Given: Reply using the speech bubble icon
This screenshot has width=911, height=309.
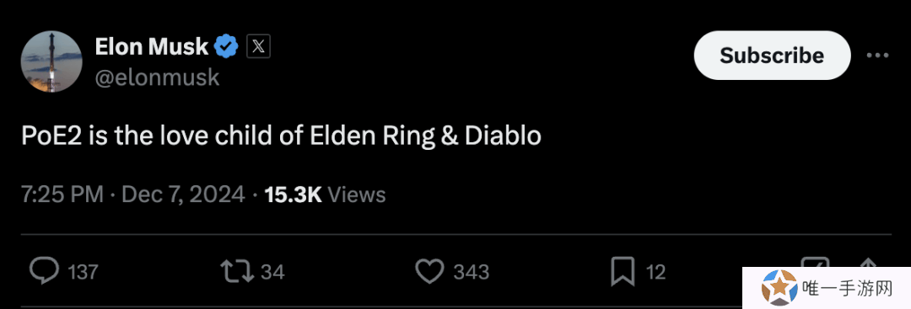Looking at the screenshot, I should point(44,271).
